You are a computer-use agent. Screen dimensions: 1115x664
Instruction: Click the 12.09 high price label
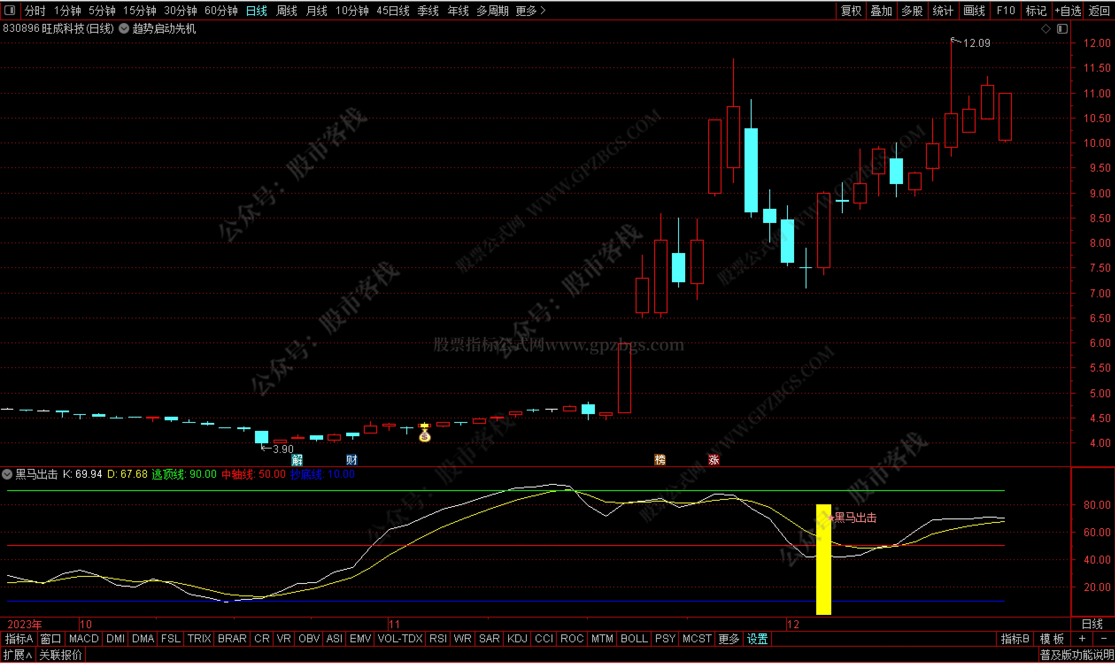[976, 43]
